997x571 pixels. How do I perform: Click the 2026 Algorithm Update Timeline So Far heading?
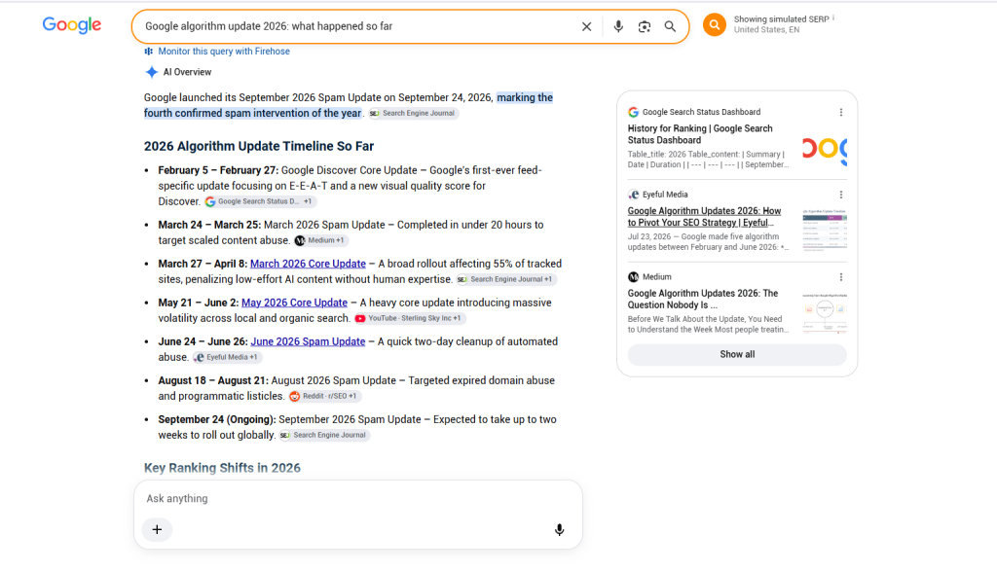click(259, 146)
